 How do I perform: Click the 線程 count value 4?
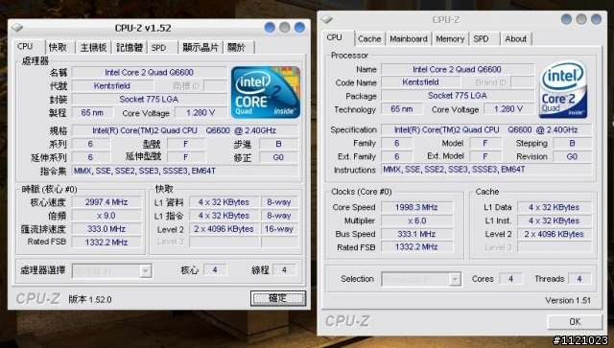284,270
